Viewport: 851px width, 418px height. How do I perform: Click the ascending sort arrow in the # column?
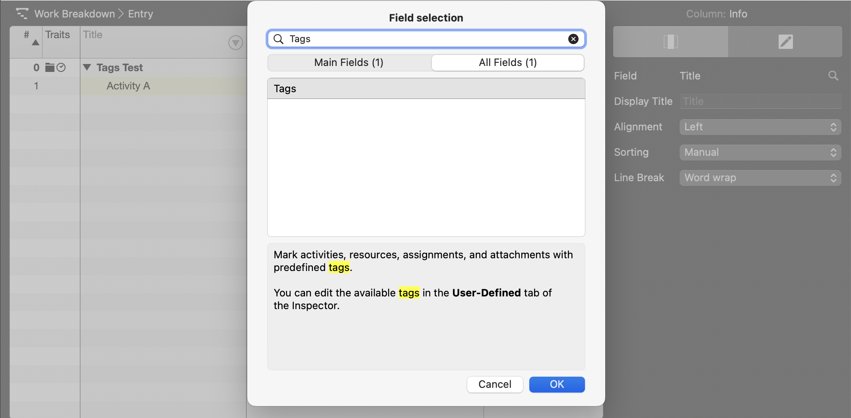pyautogui.click(x=35, y=42)
